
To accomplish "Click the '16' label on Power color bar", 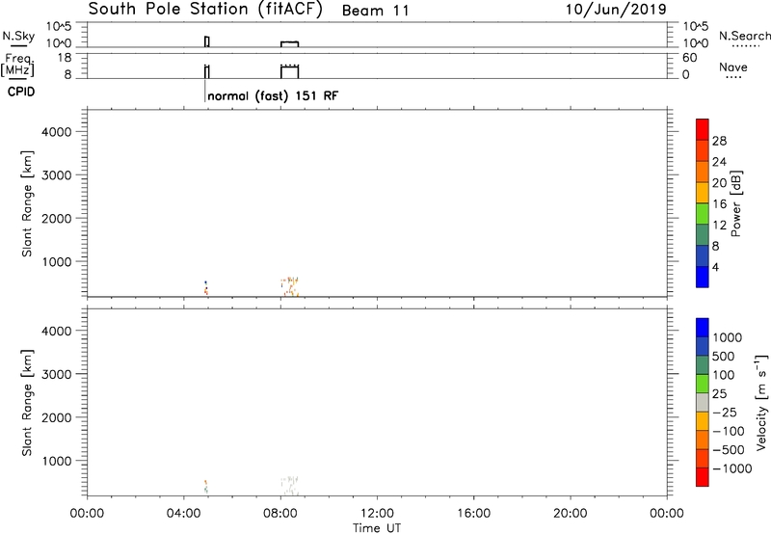I will pyautogui.click(x=719, y=204).
